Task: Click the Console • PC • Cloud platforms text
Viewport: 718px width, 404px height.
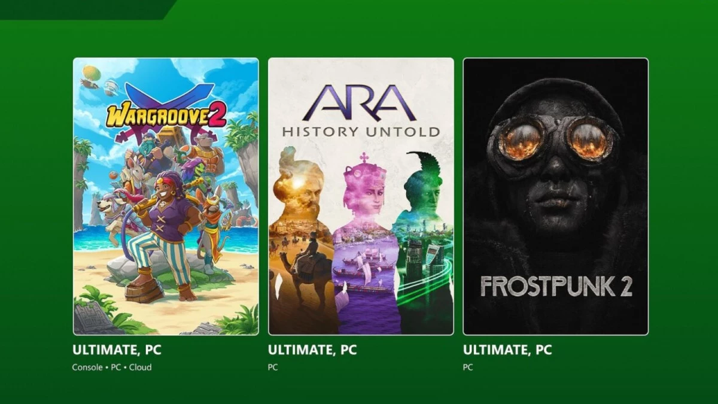Action: click(112, 367)
